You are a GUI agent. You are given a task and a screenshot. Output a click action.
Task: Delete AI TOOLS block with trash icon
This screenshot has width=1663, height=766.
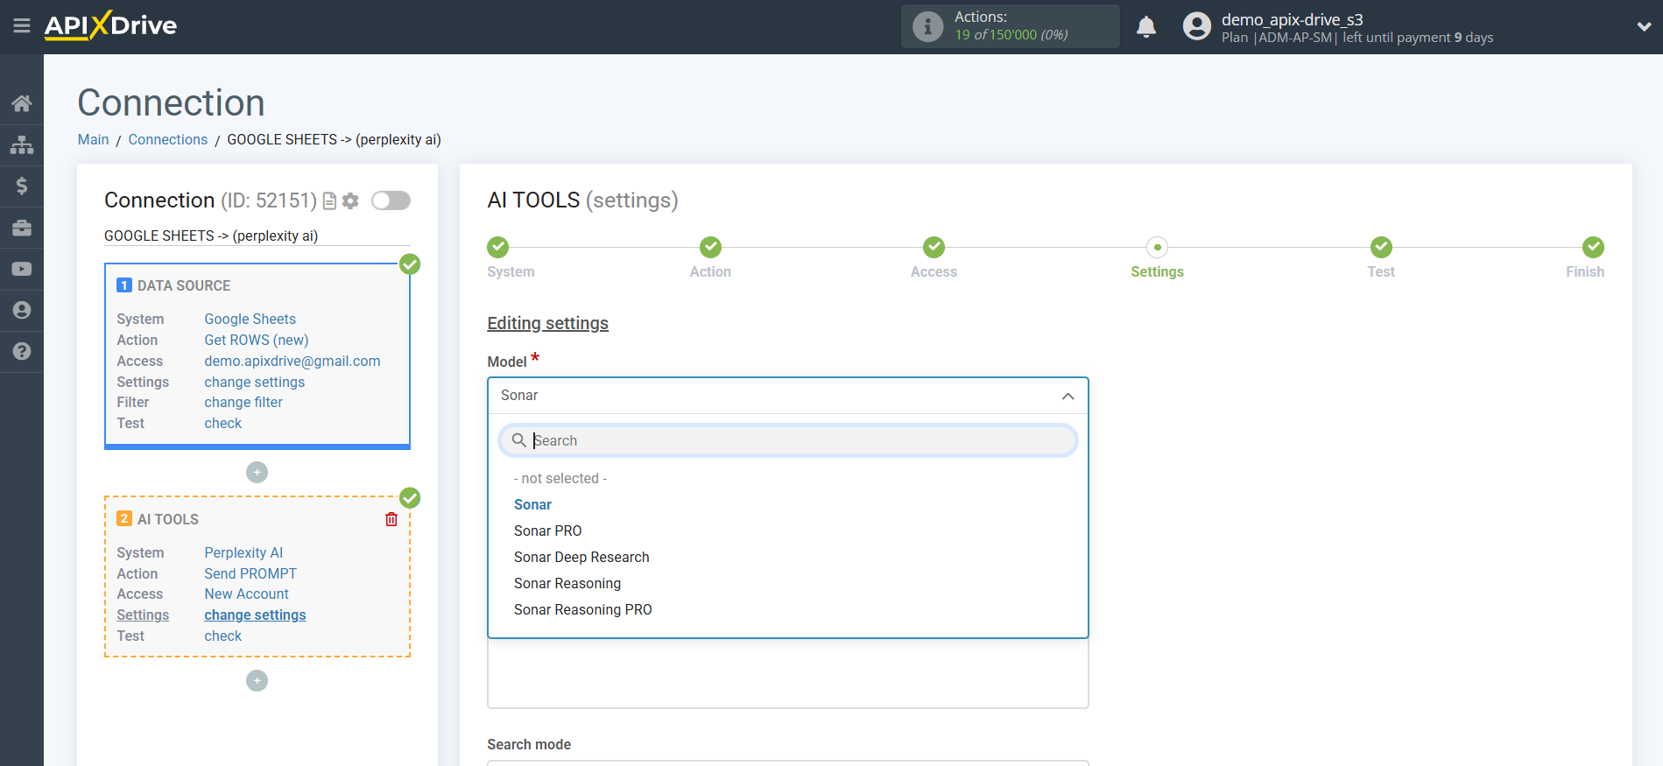coord(391,519)
